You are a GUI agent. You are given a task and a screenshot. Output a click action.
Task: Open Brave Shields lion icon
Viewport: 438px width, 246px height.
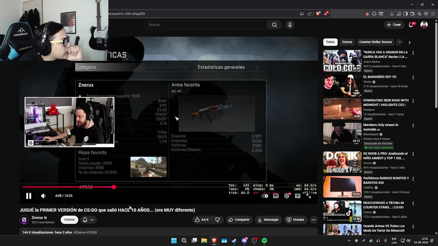(318, 14)
